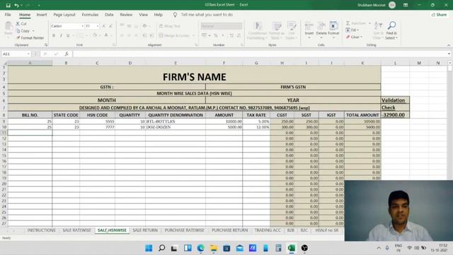
Task: Open the Clear eraser dropdown
Action: [354, 37]
